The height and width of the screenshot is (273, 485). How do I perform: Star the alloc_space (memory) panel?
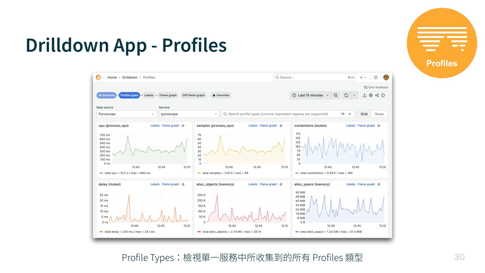pos(379,184)
